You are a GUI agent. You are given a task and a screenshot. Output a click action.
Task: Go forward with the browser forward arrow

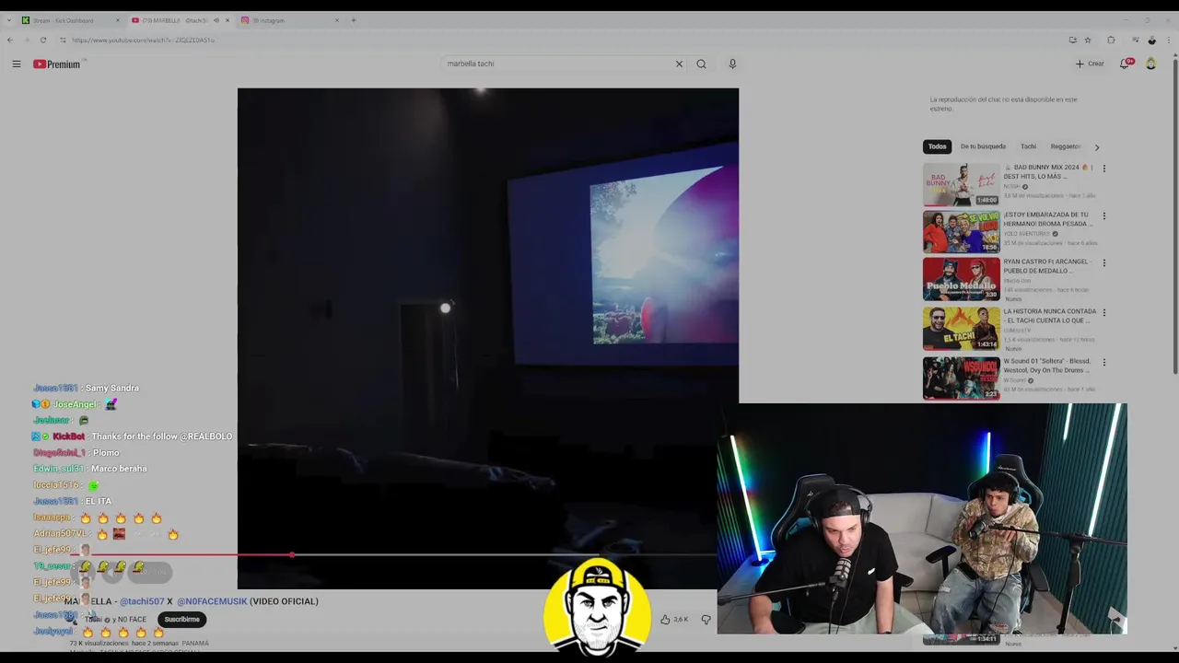(x=26, y=40)
